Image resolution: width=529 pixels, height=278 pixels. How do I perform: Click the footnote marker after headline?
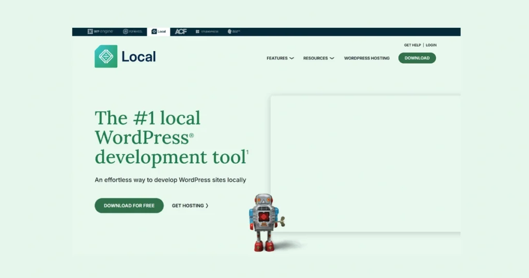pyautogui.click(x=247, y=152)
